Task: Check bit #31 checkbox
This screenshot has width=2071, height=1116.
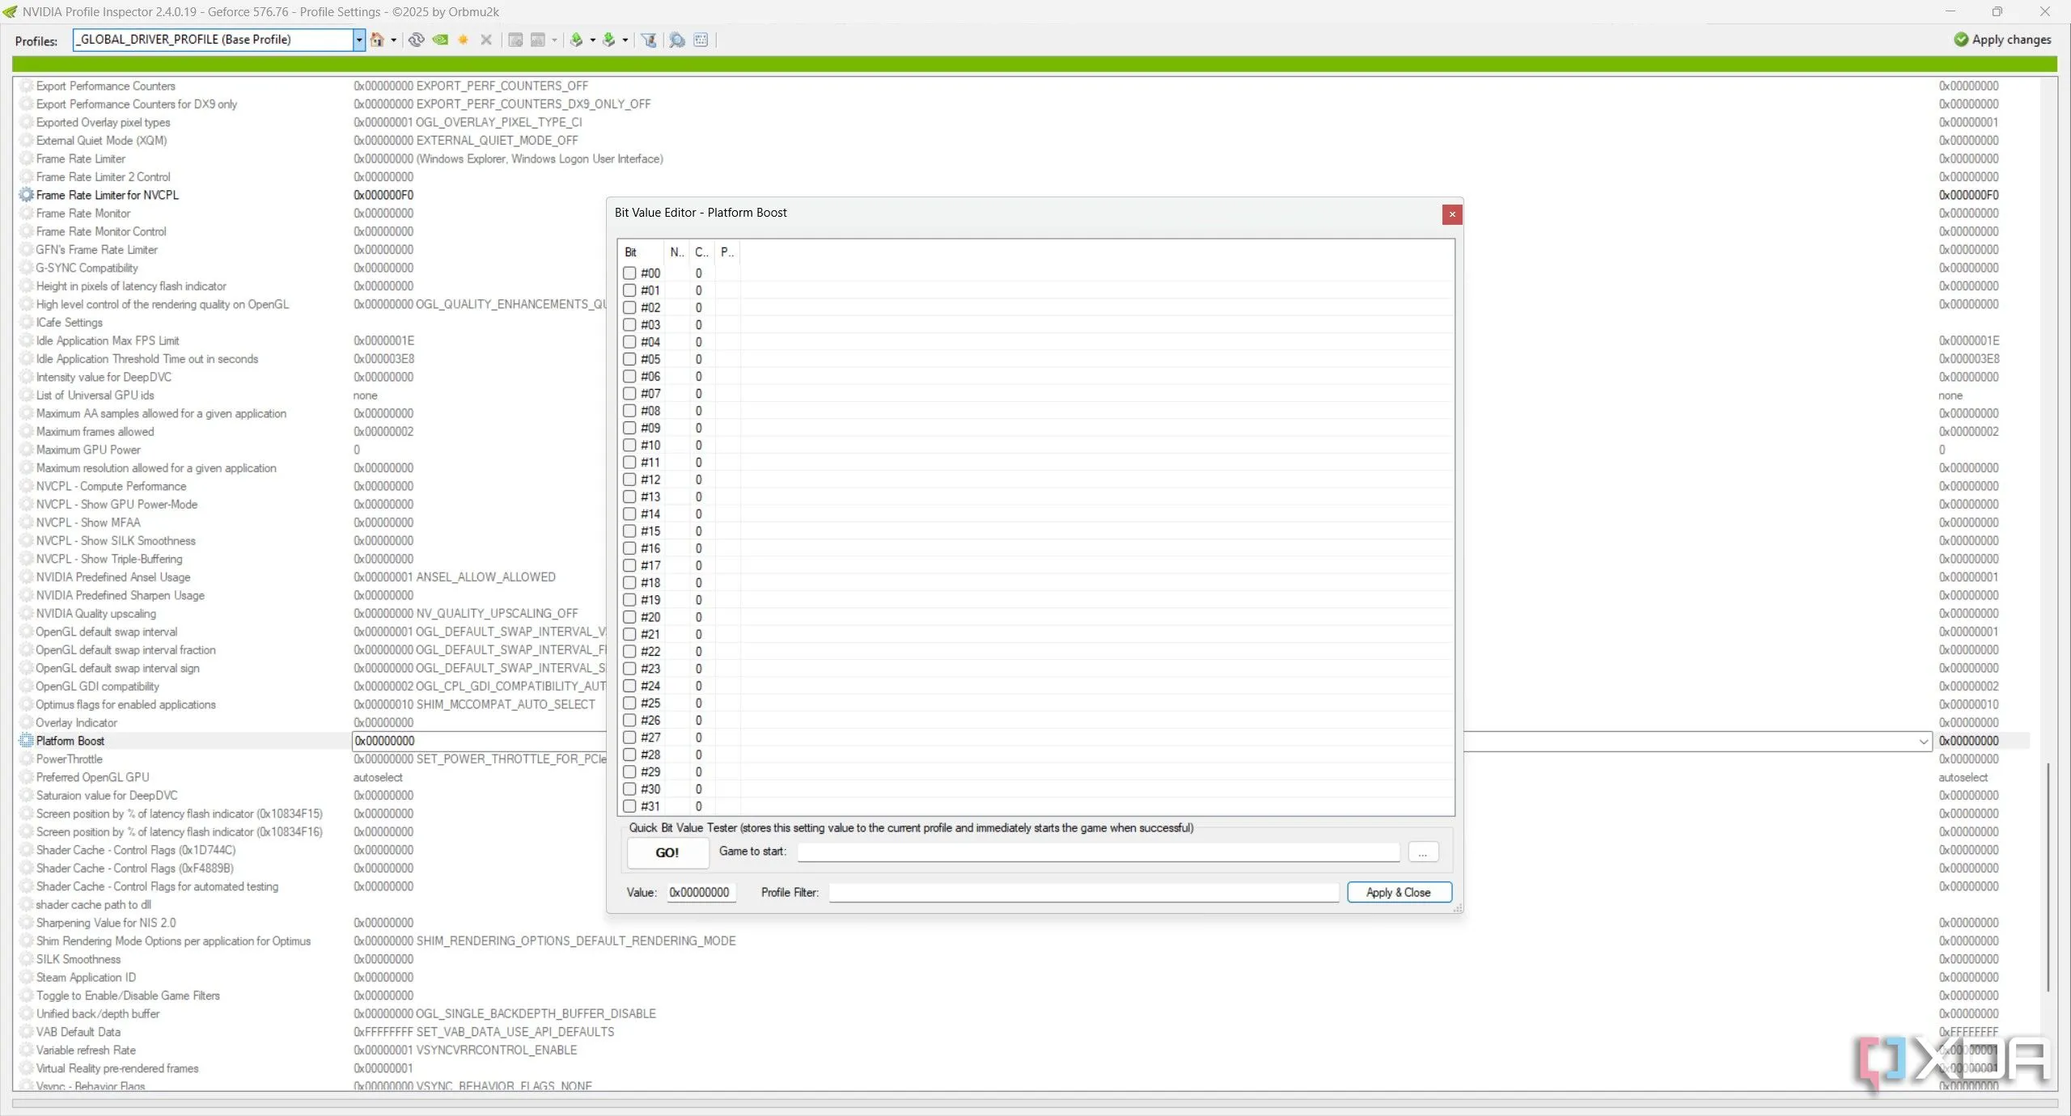Action: click(629, 806)
